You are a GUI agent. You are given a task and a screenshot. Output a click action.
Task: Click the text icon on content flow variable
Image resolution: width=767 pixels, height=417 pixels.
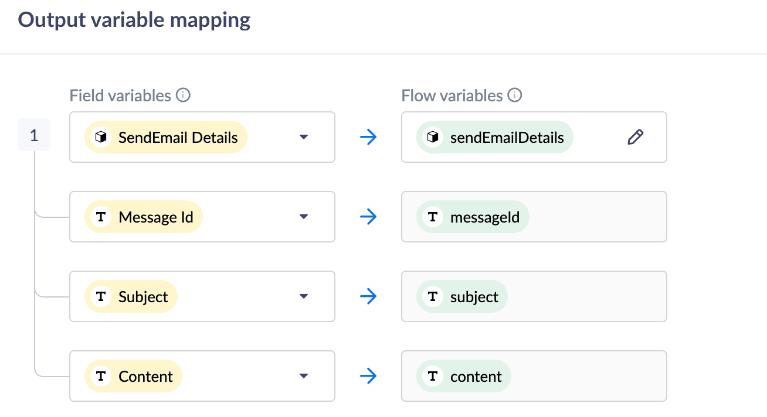(433, 376)
